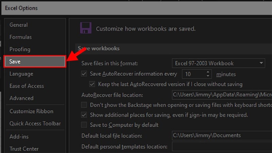
Task: Click the Default local file location field
Action: pyautogui.click(x=221, y=135)
